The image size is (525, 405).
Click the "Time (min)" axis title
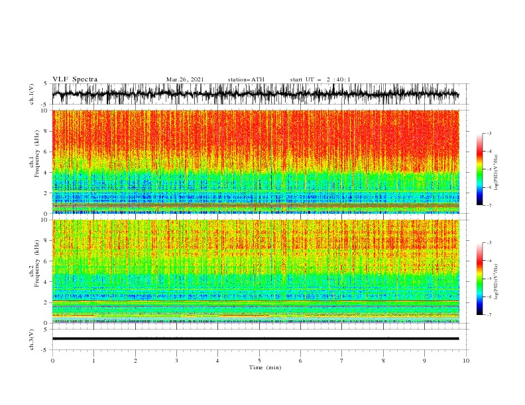[x=265, y=367]
